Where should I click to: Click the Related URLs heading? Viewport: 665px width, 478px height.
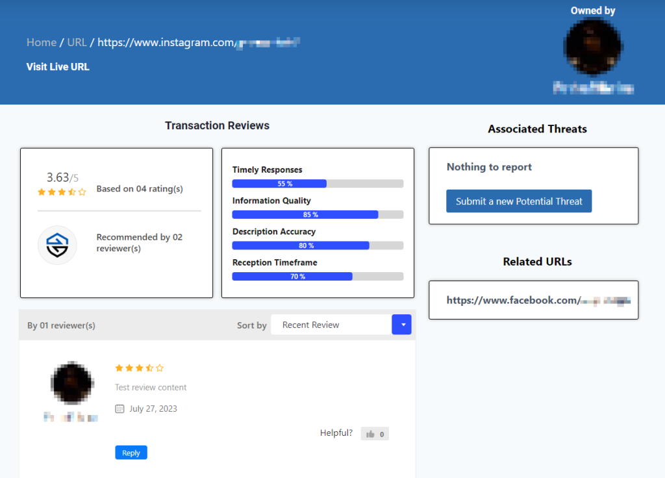coord(537,262)
